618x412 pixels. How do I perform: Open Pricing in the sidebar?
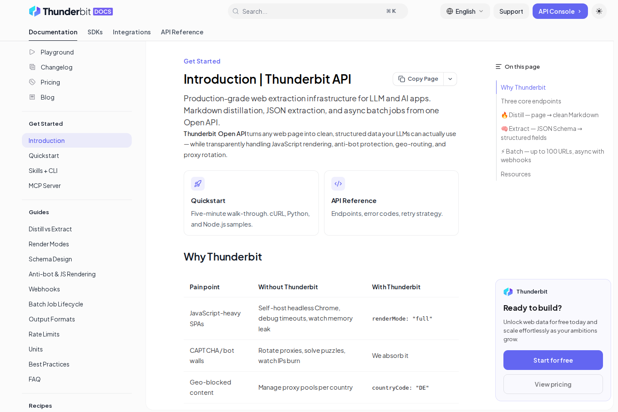pyautogui.click(x=77, y=82)
